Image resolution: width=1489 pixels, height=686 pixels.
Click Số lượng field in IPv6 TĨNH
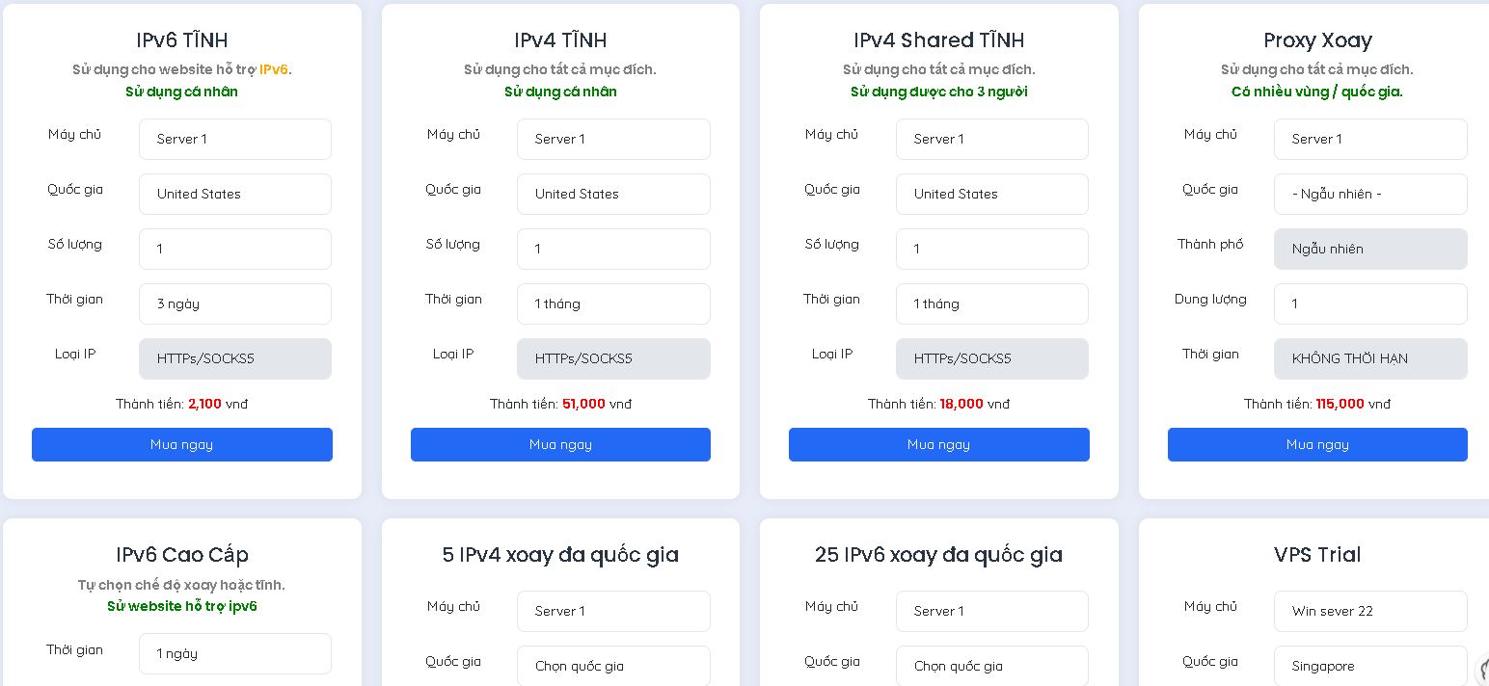(x=234, y=249)
